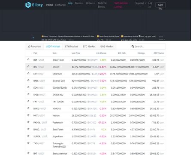Click the SHIBA INU coin name
The height and width of the screenshot is (155, 193).
pos(58,95)
